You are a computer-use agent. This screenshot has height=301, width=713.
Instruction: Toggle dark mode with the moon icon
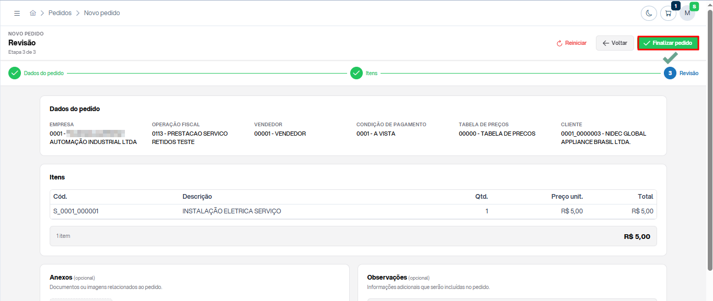coord(649,13)
